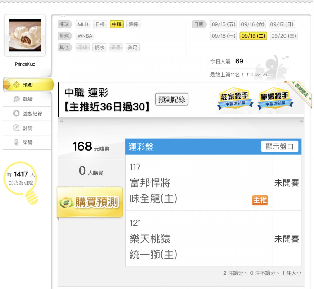Viewport: 314px width, 289px height.
Task: Select the WNBA league filter
Action: tap(85, 36)
